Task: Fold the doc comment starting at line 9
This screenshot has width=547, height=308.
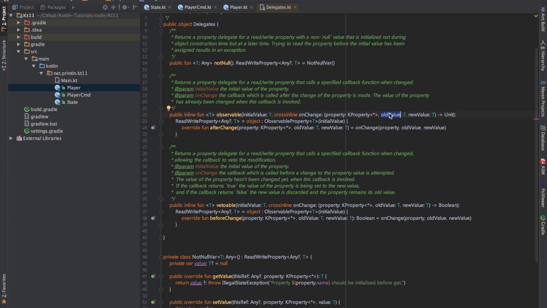Action: [161, 31]
